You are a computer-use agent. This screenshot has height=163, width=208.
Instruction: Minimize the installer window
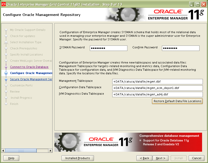point(192,4)
